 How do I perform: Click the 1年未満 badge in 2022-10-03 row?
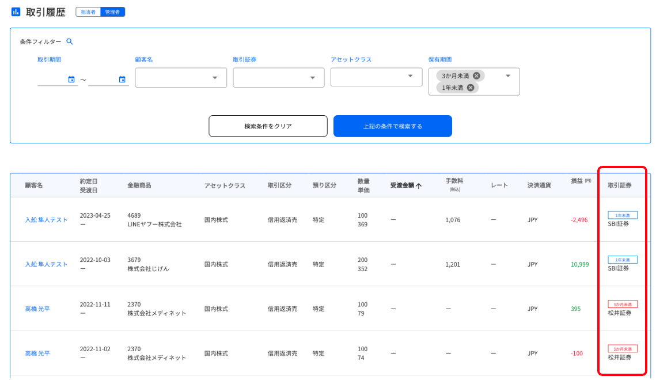(x=623, y=260)
